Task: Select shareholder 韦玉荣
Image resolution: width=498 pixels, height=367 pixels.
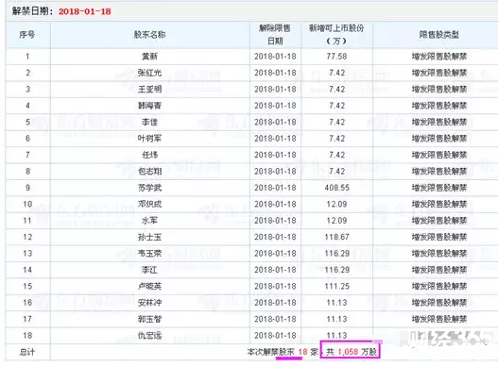Action: coord(149,254)
